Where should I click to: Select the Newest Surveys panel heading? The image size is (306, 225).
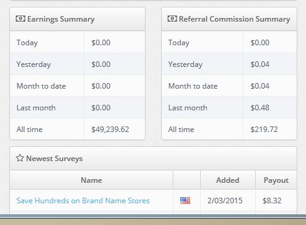click(x=55, y=159)
